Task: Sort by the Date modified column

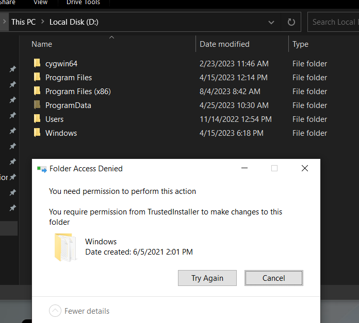Action: point(224,44)
